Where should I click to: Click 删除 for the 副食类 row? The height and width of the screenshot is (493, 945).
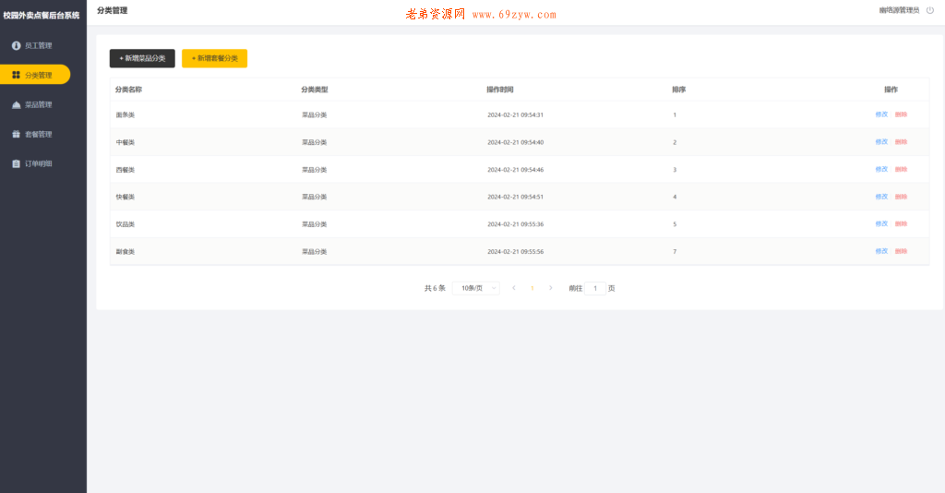click(901, 251)
